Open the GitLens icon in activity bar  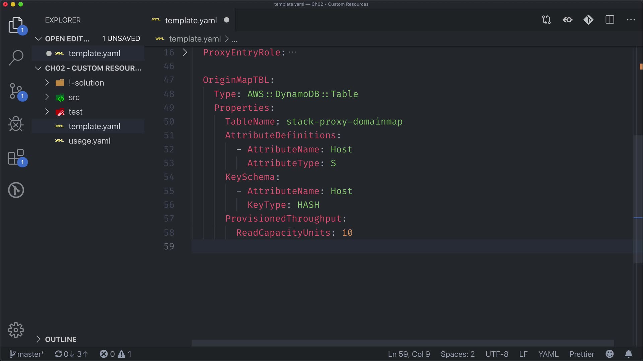pos(16,190)
